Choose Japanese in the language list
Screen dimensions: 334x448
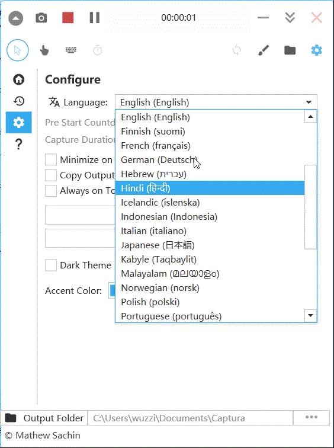coord(210,245)
